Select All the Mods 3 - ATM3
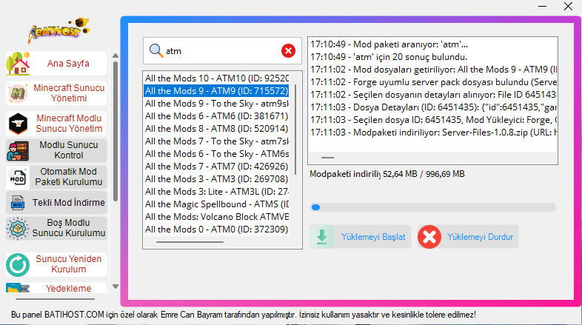 click(x=216, y=179)
